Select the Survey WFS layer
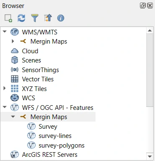This screenshot has width=155, height=161. tap(48, 127)
